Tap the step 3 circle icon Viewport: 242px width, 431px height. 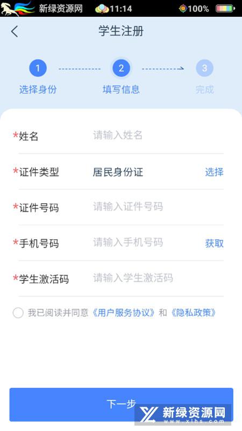204,68
